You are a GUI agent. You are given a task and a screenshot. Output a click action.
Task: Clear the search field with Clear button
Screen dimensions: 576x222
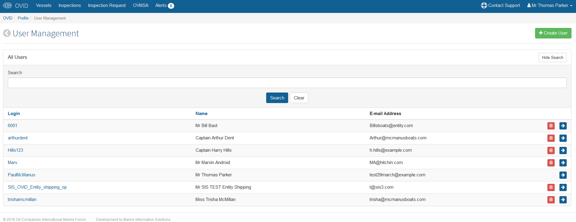click(299, 98)
